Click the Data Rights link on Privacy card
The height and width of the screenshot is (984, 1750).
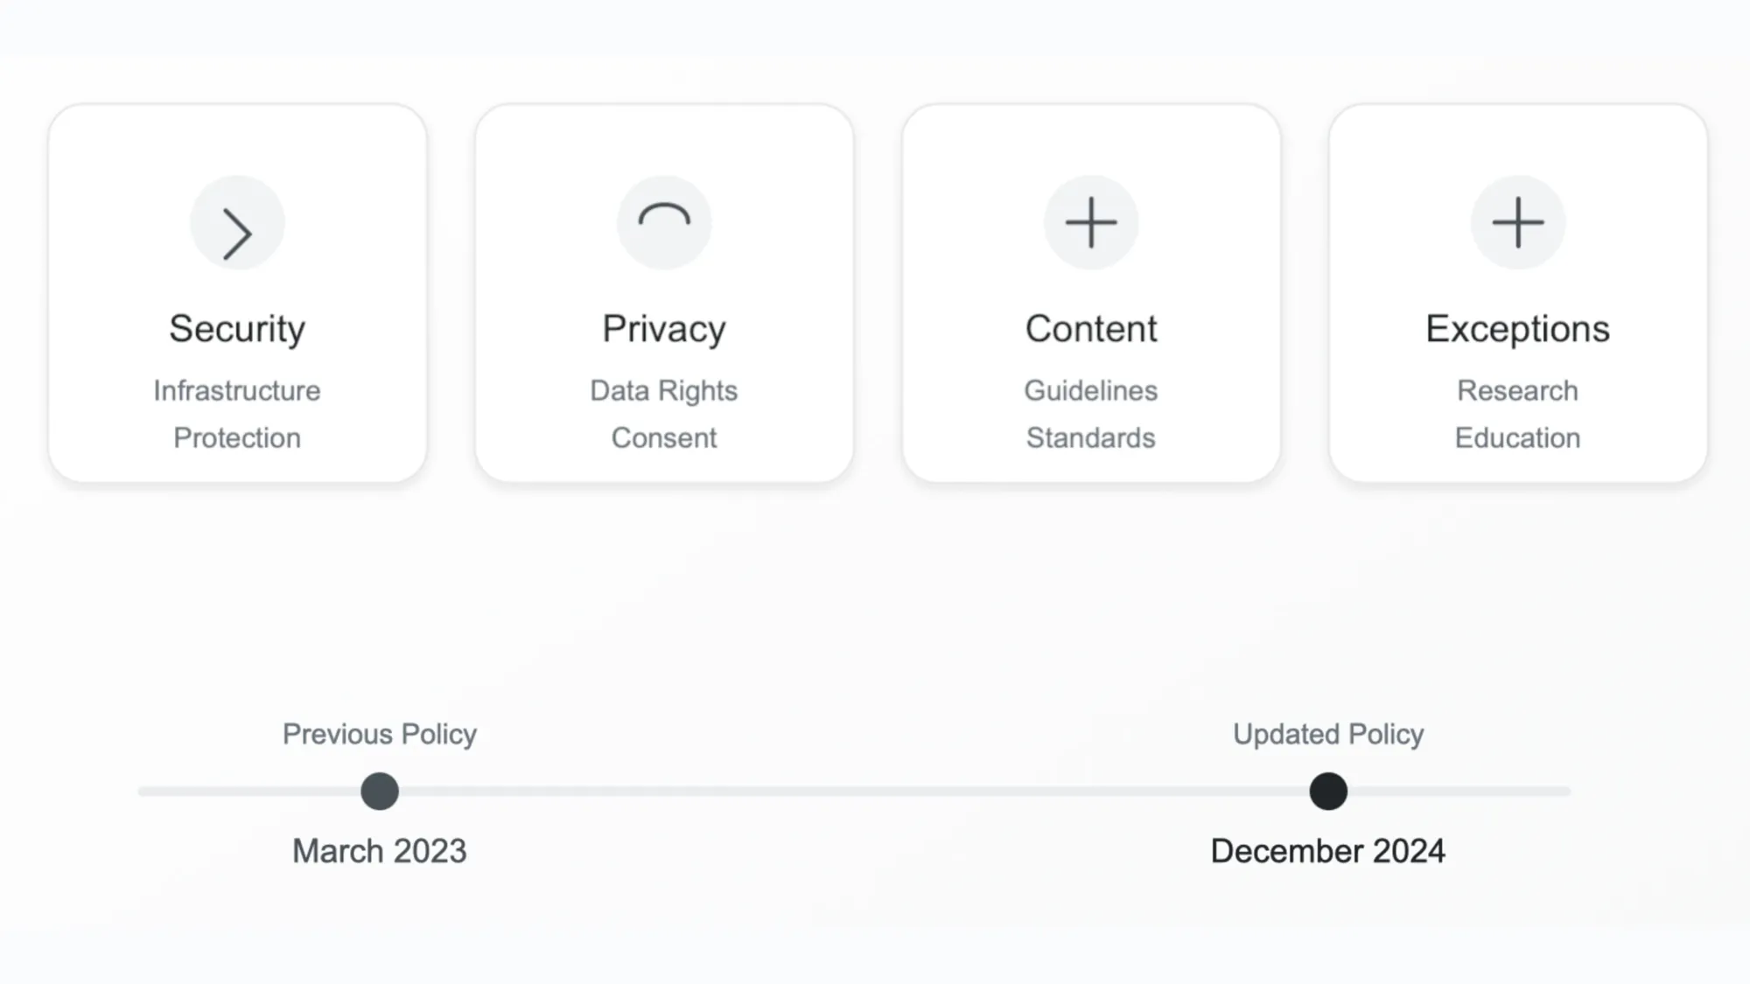click(664, 391)
